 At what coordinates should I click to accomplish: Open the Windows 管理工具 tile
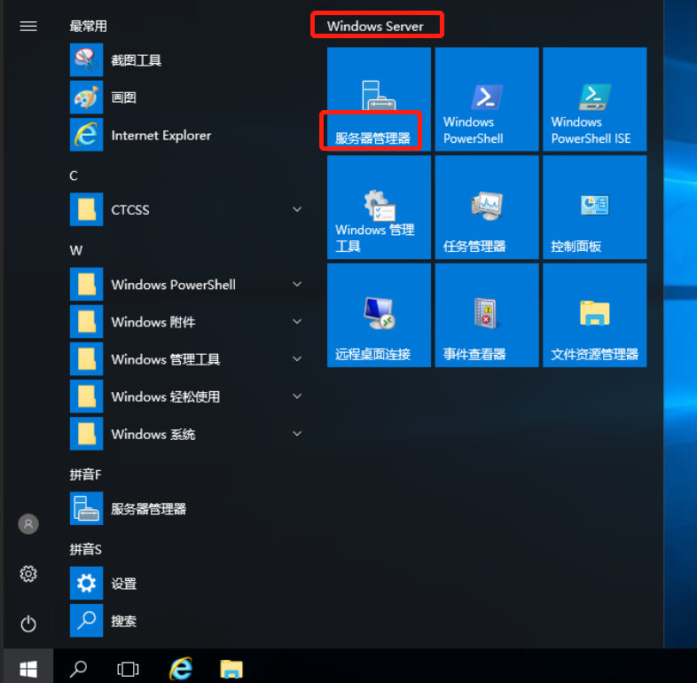[x=379, y=208]
